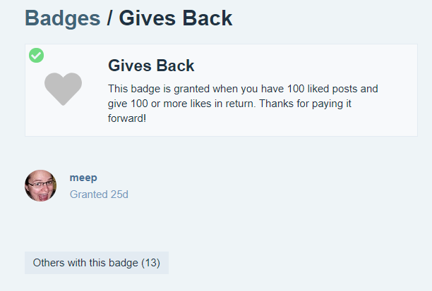Click the number 13 in the Others button
The image size is (432, 291).
tap(150, 263)
